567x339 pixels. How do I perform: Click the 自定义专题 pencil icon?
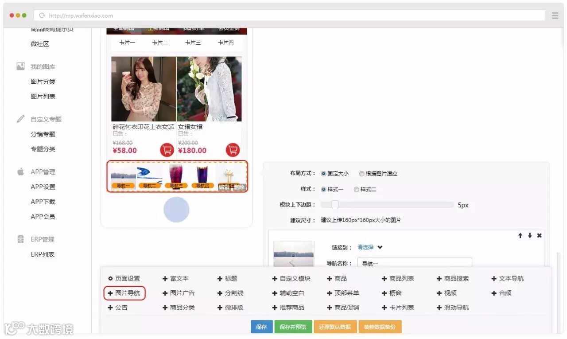(x=20, y=119)
